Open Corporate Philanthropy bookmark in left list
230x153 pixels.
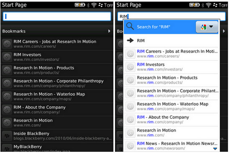click(x=57, y=83)
